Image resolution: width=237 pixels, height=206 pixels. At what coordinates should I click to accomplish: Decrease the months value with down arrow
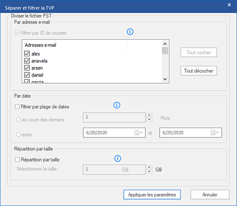pos(149,120)
